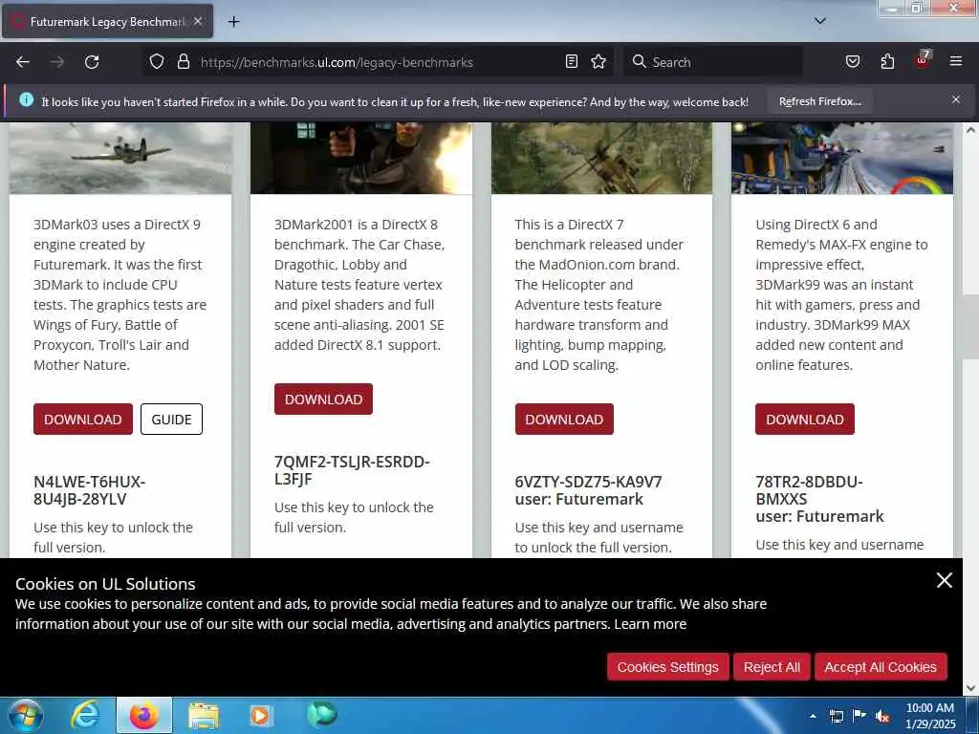Screen dimensions: 979x734
Task: Bookmark this page with the star icon
Action: pos(598,62)
